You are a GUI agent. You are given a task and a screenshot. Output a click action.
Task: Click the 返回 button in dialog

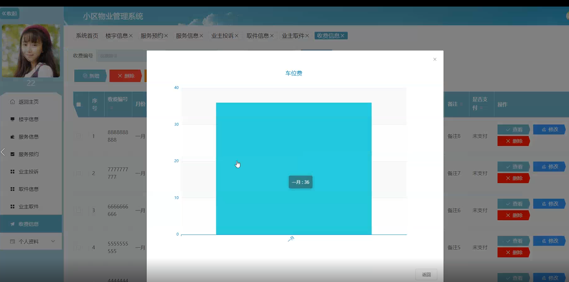426,275
